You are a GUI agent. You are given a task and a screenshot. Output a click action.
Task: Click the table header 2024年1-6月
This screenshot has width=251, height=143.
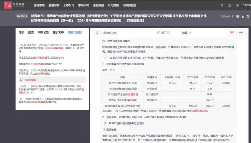pyautogui.click(x=172, y=77)
